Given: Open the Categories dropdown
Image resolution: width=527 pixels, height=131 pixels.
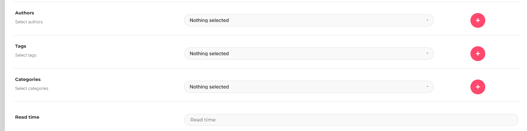Looking at the screenshot, I should [309, 87].
